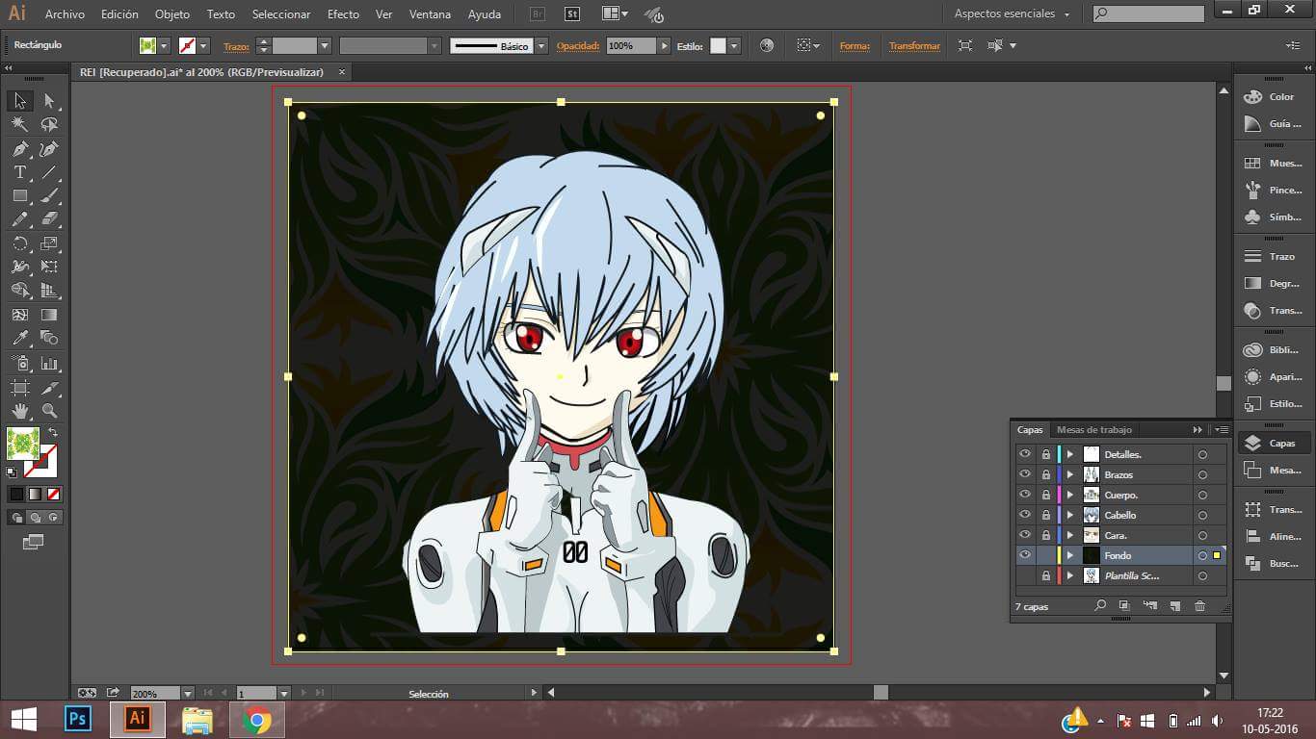Screen dimensions: 1316x739
Task: Open the Efecto menu
Action: [x=343, y=14]
